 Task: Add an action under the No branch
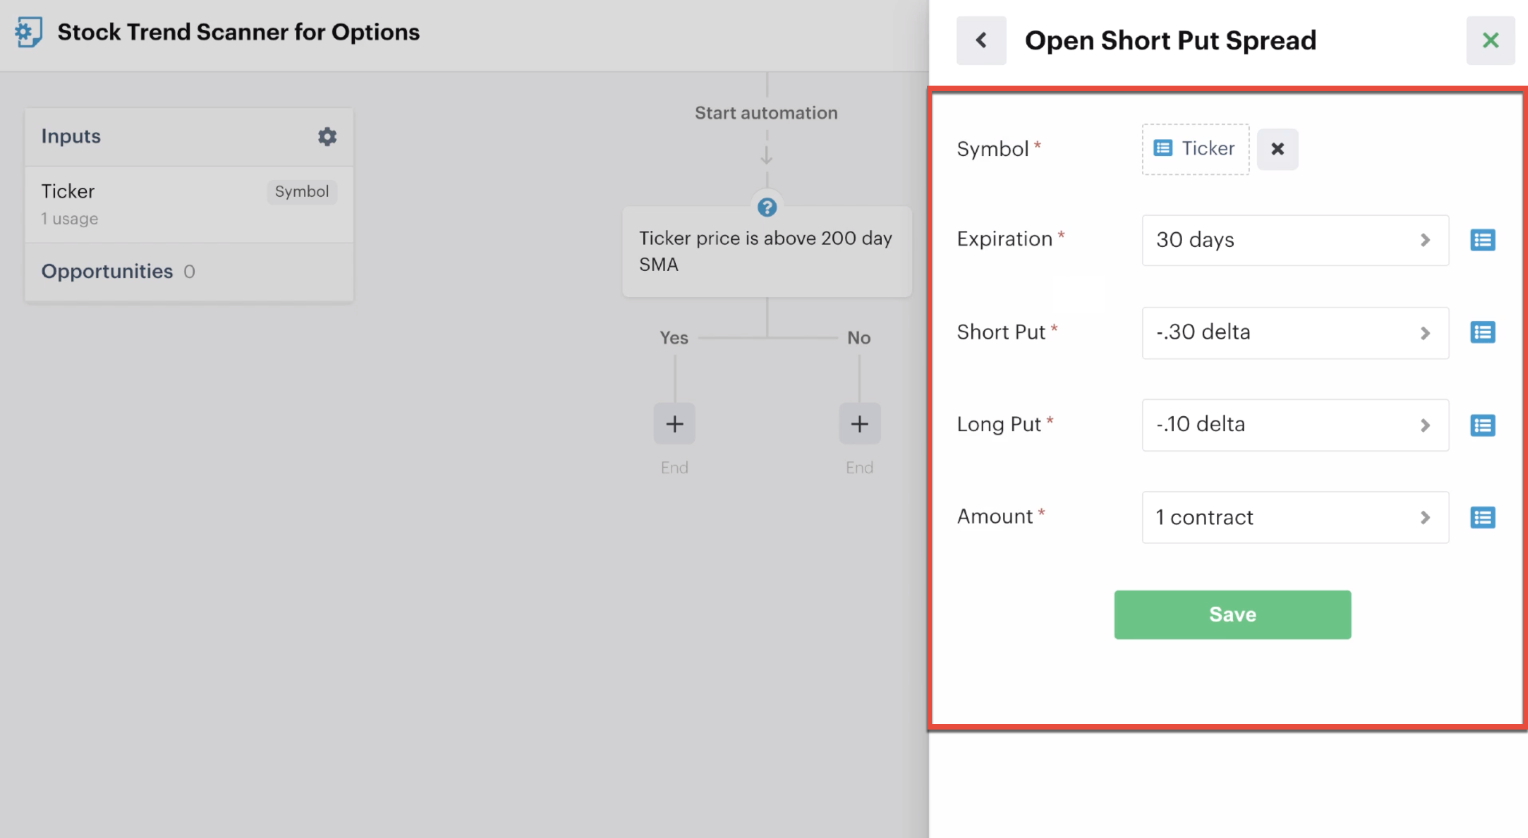pos(860,424)
